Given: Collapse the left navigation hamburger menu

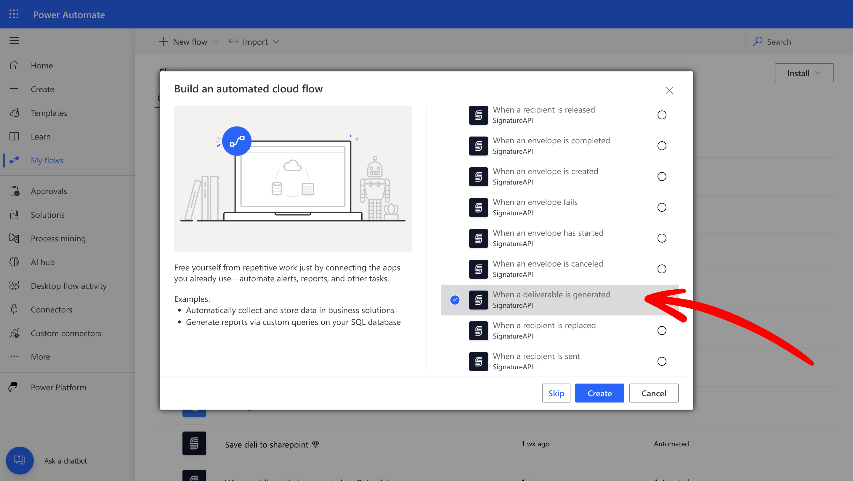Looking at the screenshot, I should (14, 41).
